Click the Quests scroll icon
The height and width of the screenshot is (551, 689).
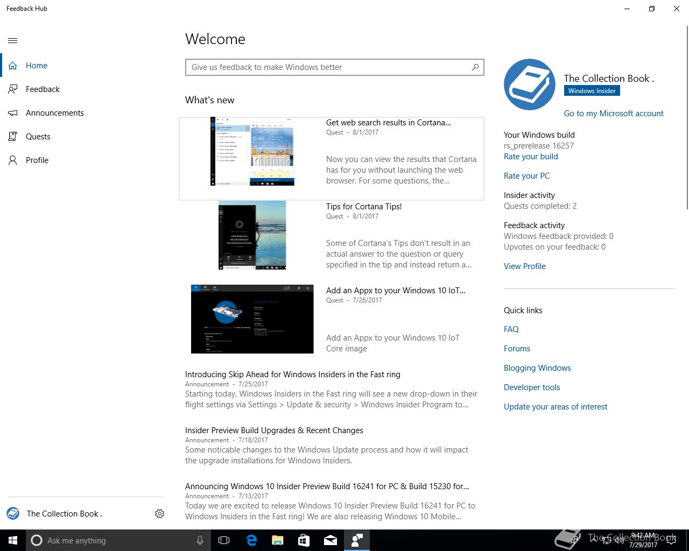point(13,137)
